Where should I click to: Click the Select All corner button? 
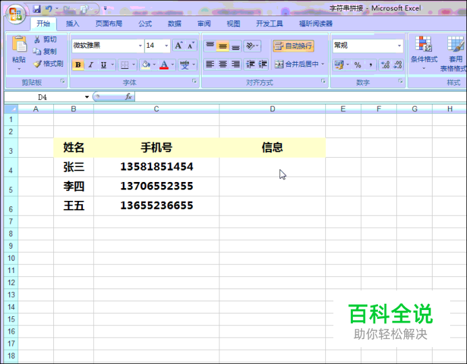click(x=11, y=109)
